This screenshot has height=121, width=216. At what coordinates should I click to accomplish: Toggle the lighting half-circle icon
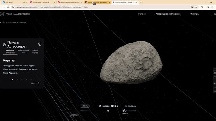tap(215, 84)
